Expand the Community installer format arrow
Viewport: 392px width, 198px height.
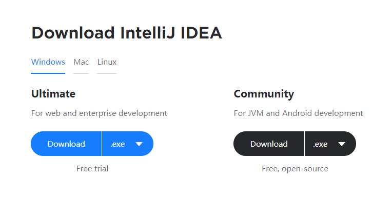pos(342,144)
